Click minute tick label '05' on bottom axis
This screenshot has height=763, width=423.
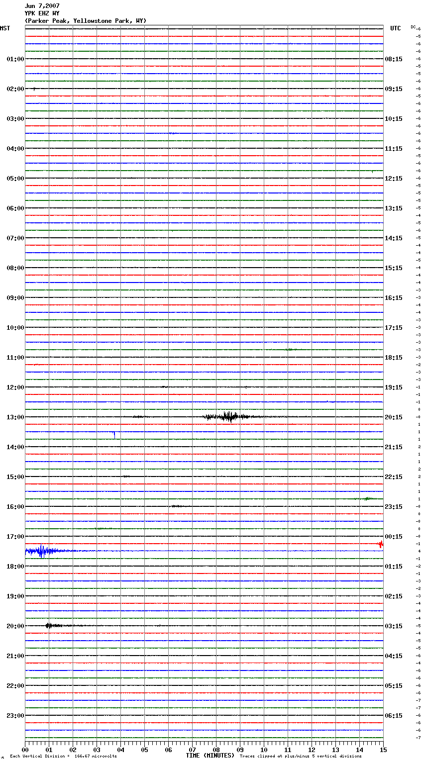(144, 750)
